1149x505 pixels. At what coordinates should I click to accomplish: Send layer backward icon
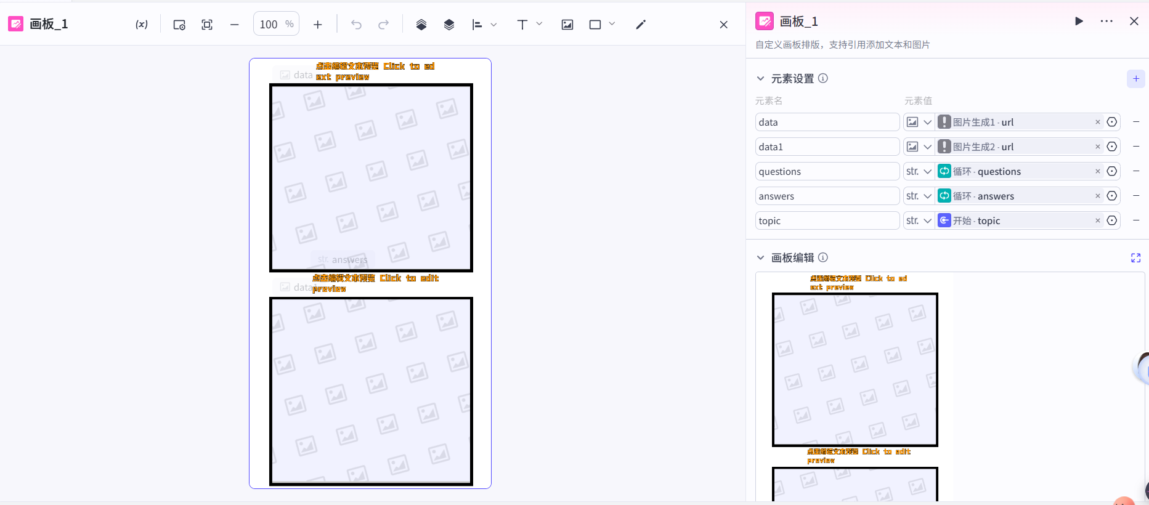pyautogui.click(x=449, y=25)
